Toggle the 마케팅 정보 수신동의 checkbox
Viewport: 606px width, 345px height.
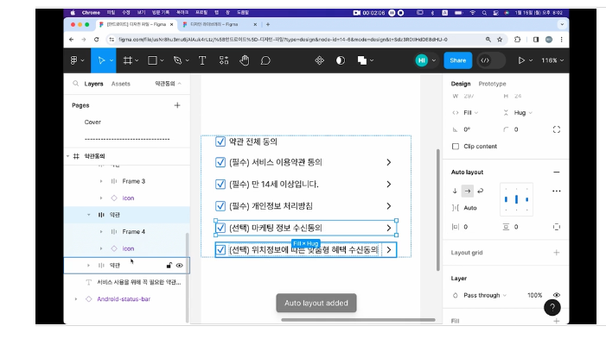tap(220, 228)
